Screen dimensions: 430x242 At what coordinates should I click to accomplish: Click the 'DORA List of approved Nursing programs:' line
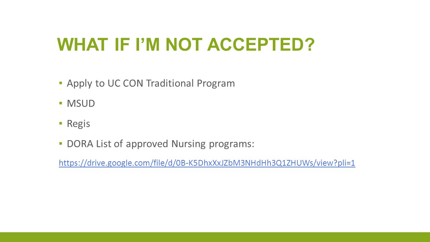pos(161,144)
